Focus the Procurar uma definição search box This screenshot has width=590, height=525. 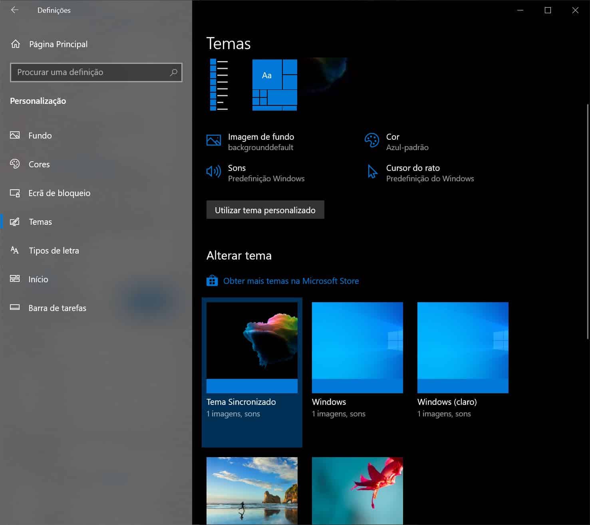pyautogui.click(x=96, y=72)
